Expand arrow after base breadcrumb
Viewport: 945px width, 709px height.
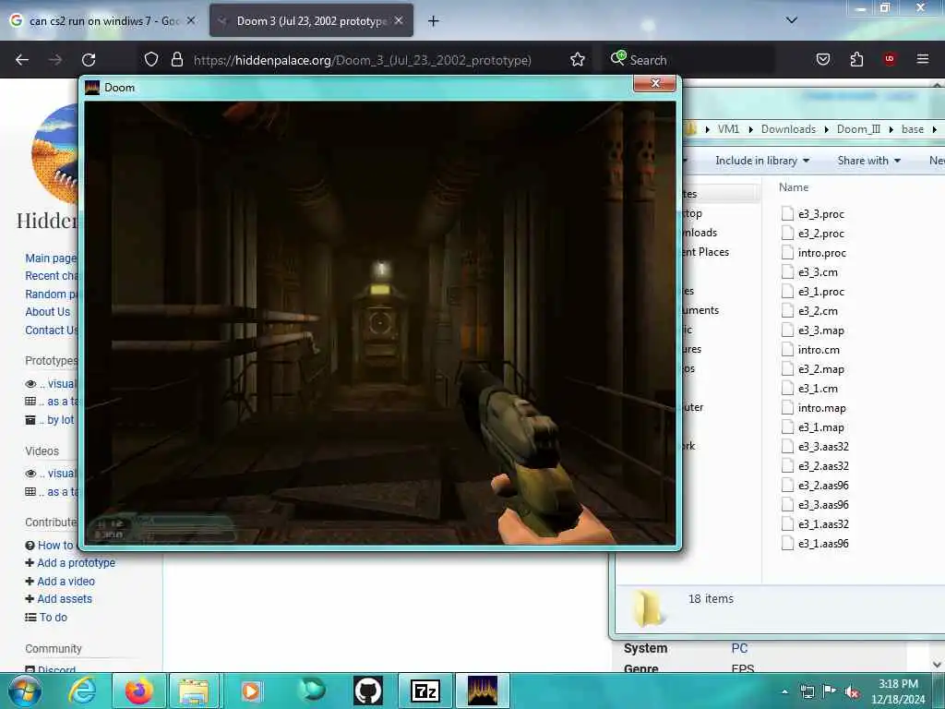[x=934, y=129]
